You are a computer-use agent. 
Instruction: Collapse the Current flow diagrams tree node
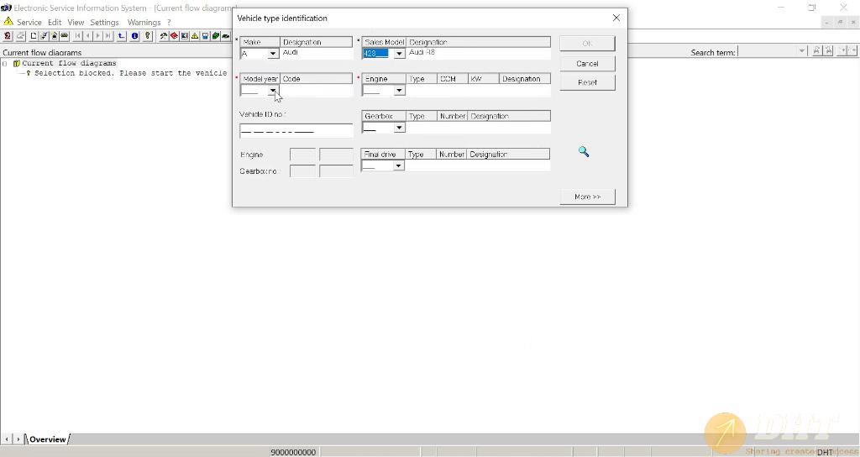click(x=5, y=63)
